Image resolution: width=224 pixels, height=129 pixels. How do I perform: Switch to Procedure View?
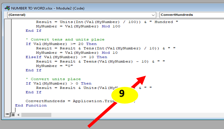(7, 115)
